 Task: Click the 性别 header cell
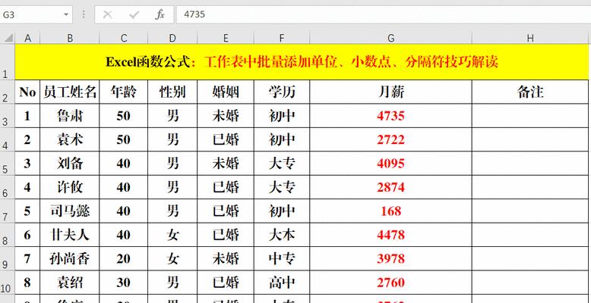click(172, 92)
